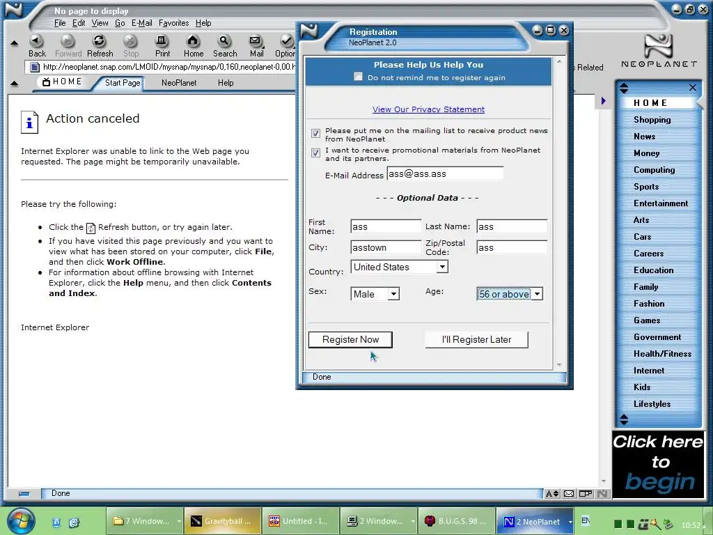Click the Print toolbar icon
The image size is (713, 535).
[162, 42]
